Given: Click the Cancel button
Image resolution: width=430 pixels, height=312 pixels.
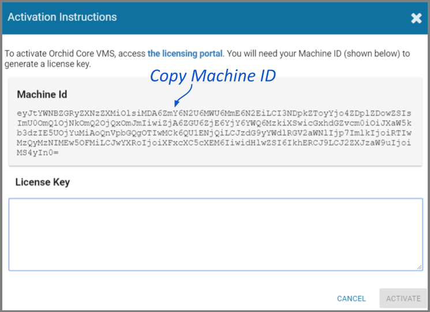Looking at the screenshot, I should [352, 298].
